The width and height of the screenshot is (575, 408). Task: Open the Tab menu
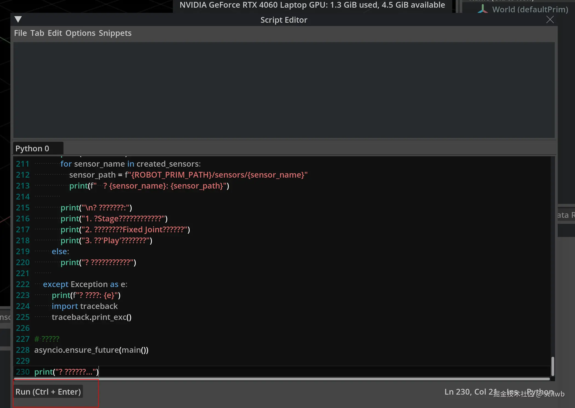point(37,33)
